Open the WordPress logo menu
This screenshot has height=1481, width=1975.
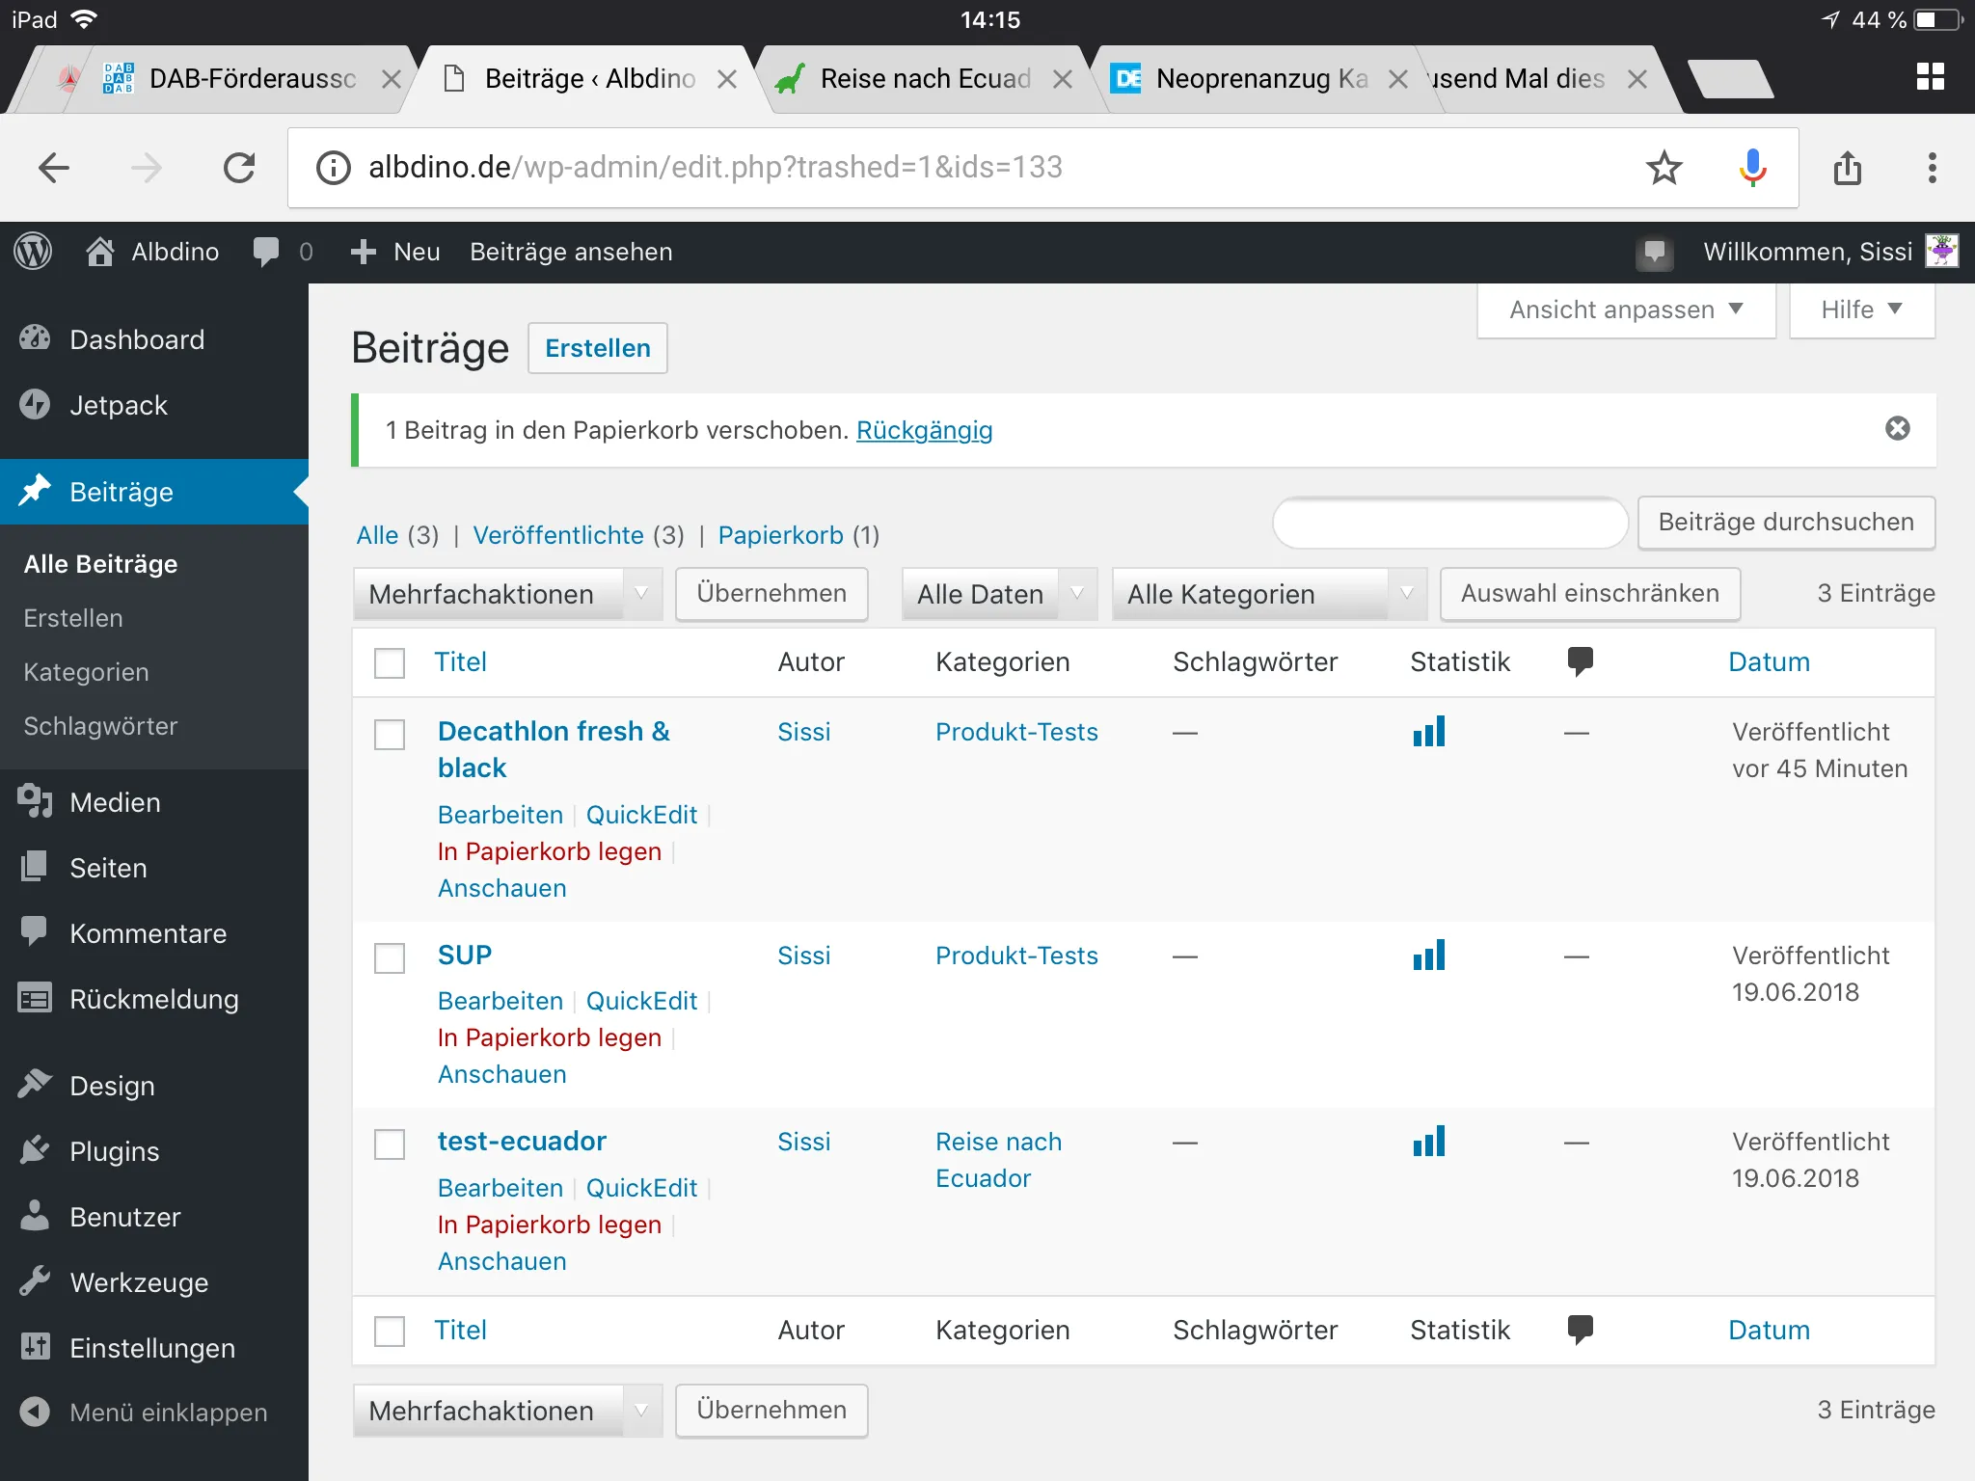point(33,253)
